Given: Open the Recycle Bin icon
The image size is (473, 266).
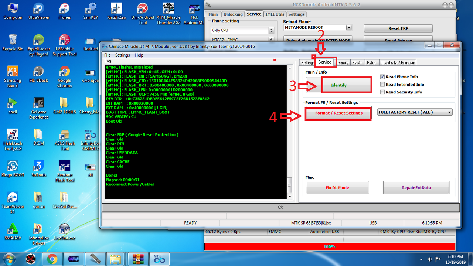Looking at the screenshot, I should pos(13,42).
